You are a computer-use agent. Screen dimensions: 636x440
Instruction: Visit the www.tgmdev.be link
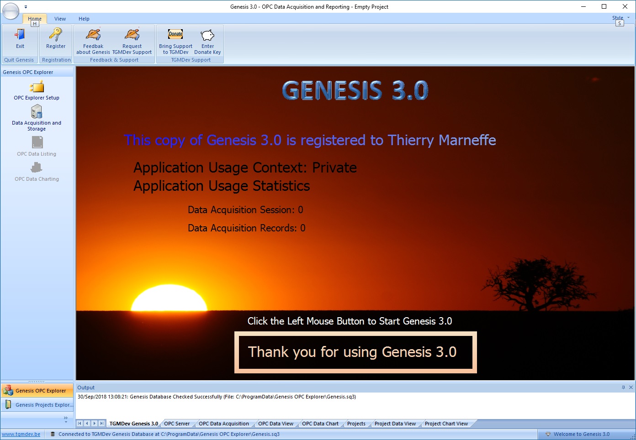(21, 434)
